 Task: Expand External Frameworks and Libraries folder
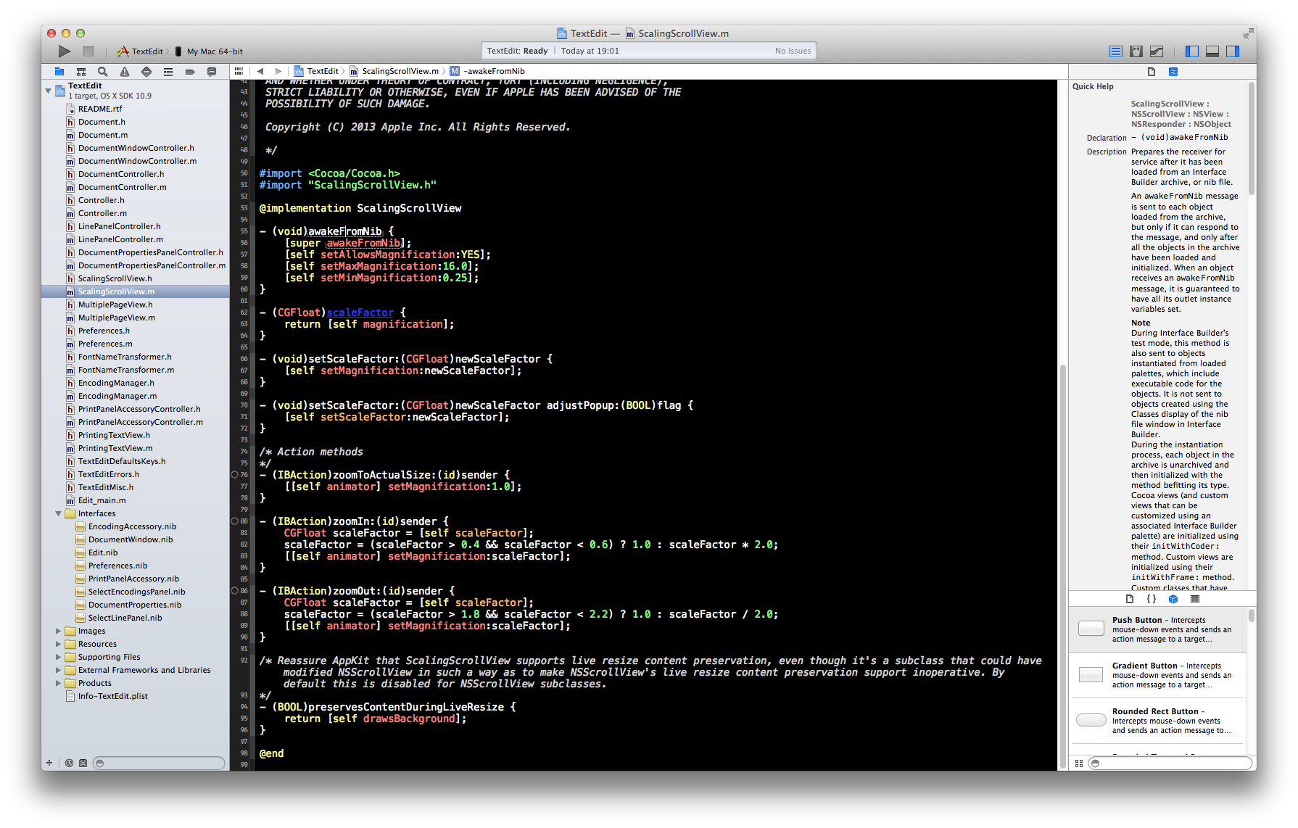pos(59,670)
